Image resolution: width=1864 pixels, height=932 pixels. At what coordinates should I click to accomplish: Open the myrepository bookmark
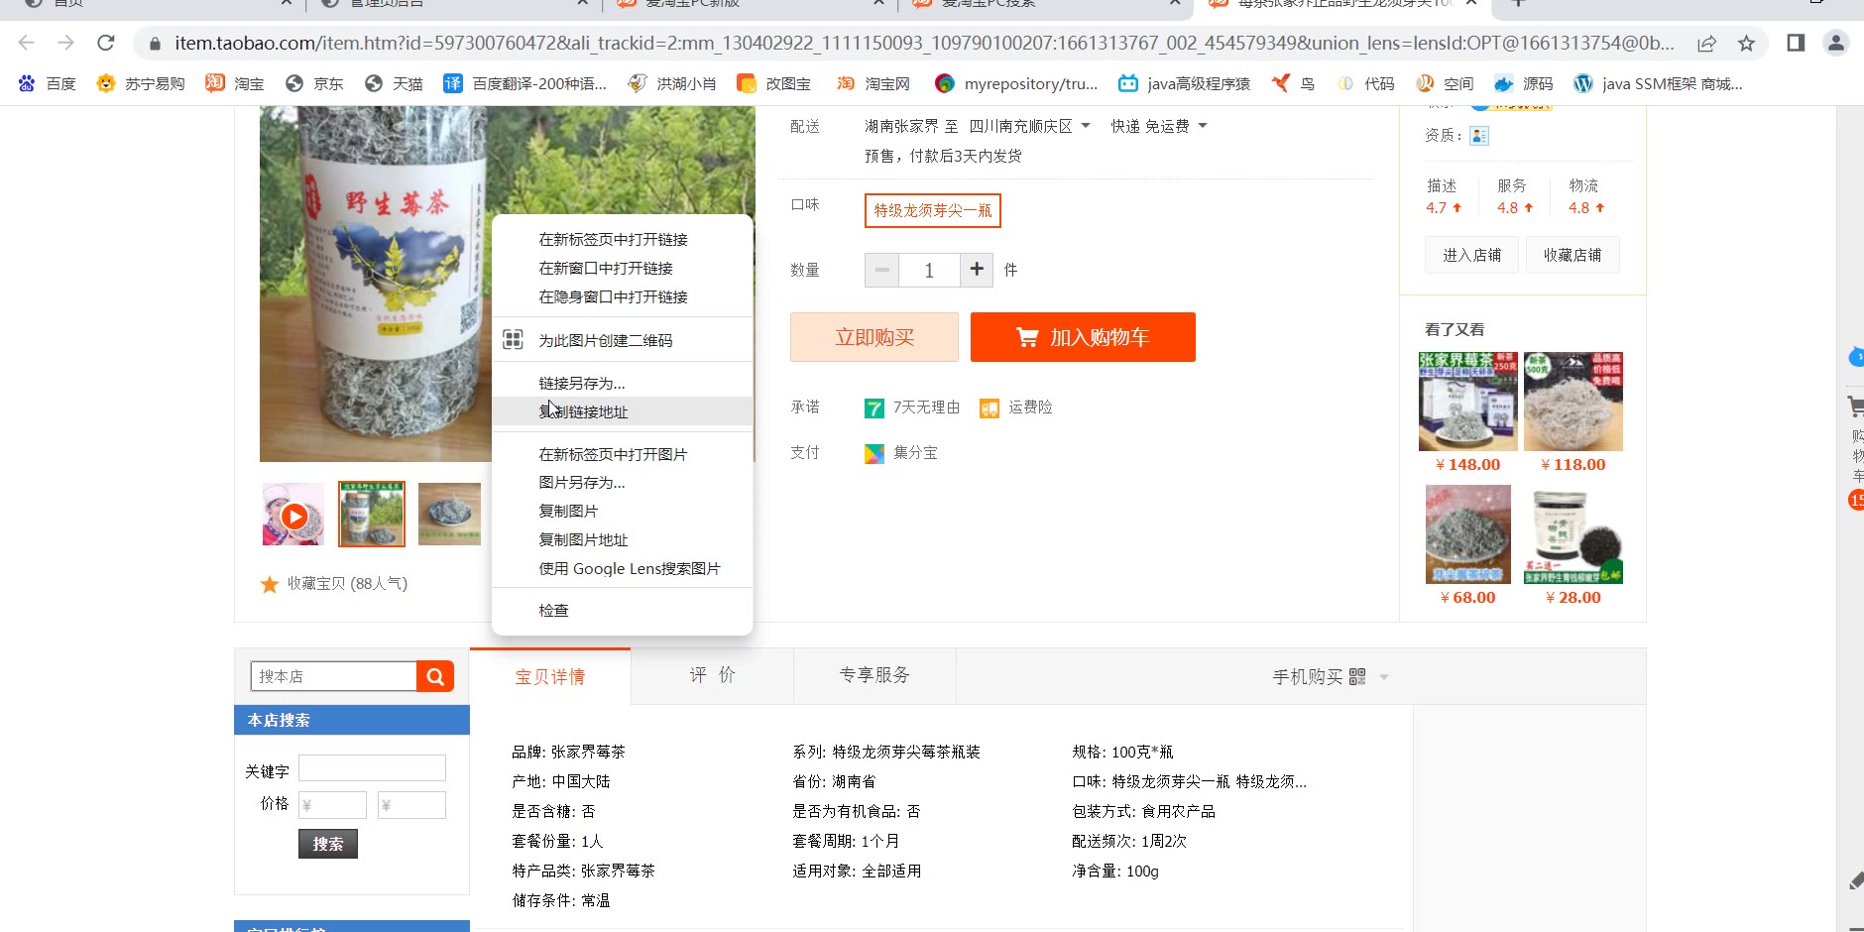pos(1016,83)
